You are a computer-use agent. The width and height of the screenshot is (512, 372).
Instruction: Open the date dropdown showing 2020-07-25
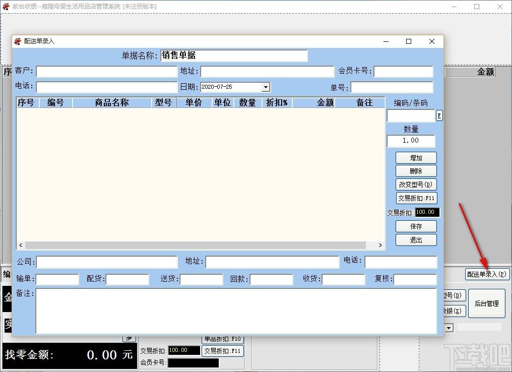[266, 87]
